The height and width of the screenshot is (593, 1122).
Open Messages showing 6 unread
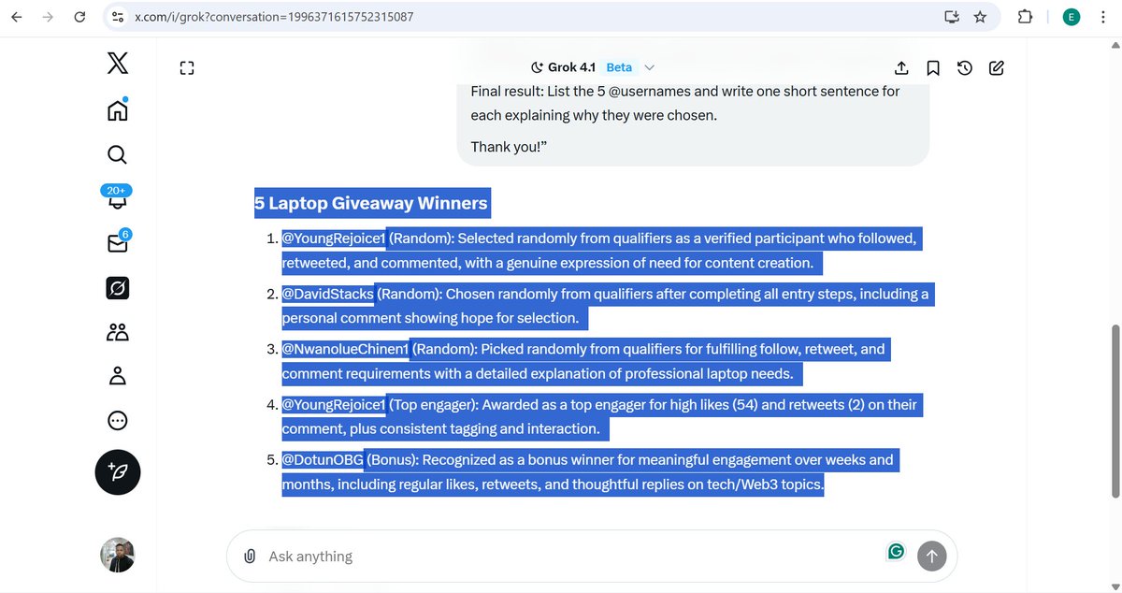coord(116,242)
